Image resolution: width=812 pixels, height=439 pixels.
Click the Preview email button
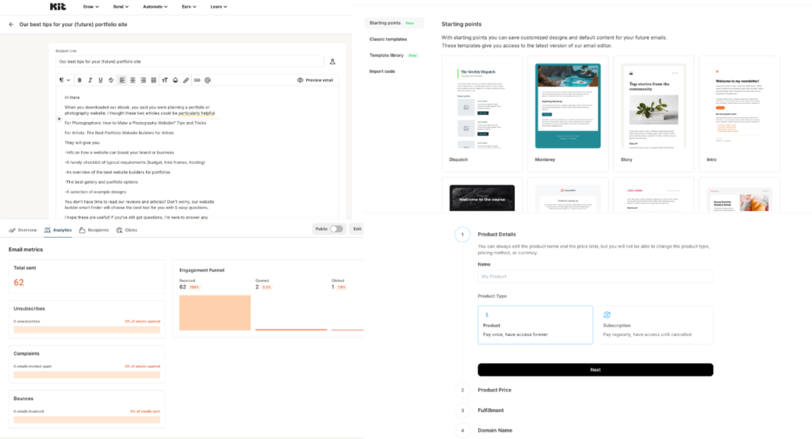(x=316, y=80)
